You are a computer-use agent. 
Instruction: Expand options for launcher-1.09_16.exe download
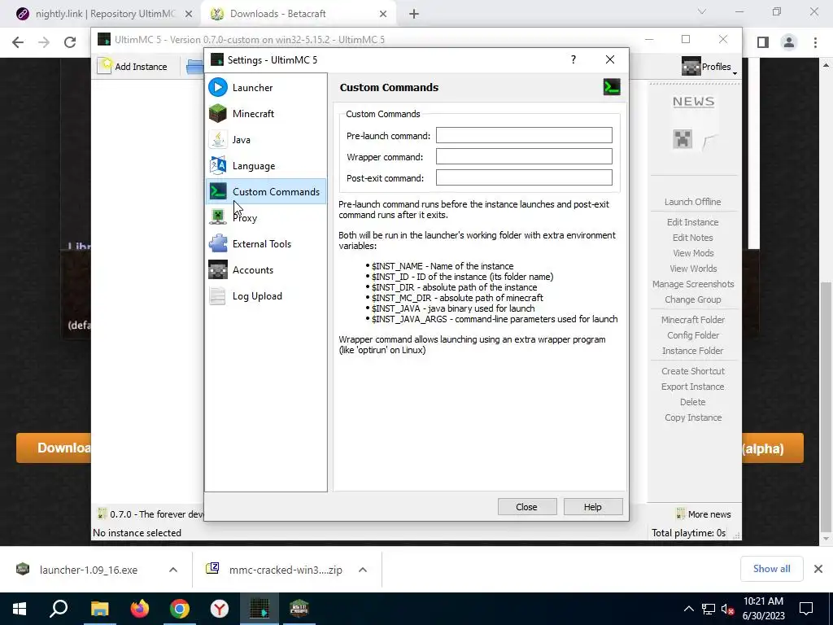(x=172, y=570)
